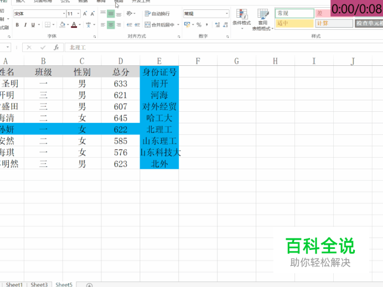The height and width of the screenshot is (287, 383).
Task: Click Increase Decimal icon
Action: click(217, 25)
